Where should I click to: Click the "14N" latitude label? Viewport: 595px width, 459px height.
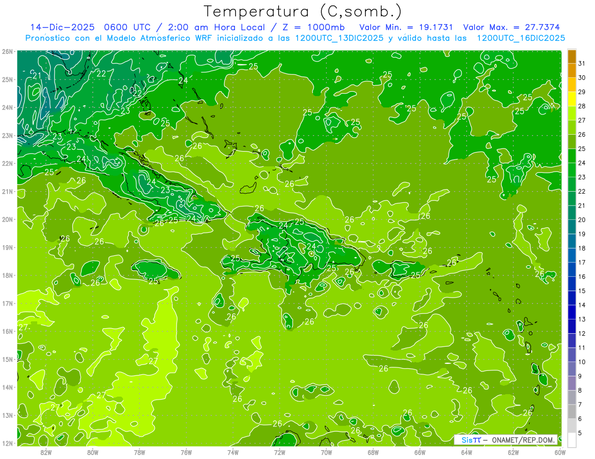tap(7, 387)
